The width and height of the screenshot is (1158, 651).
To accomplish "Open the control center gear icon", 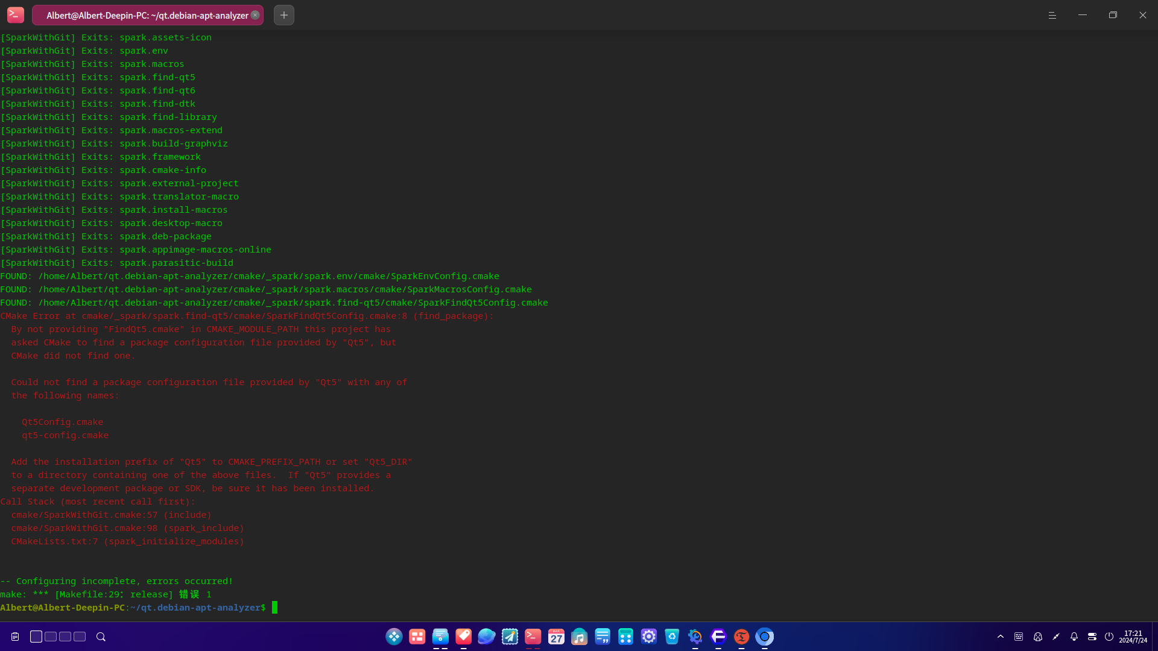I will click(x=649, y=637).
